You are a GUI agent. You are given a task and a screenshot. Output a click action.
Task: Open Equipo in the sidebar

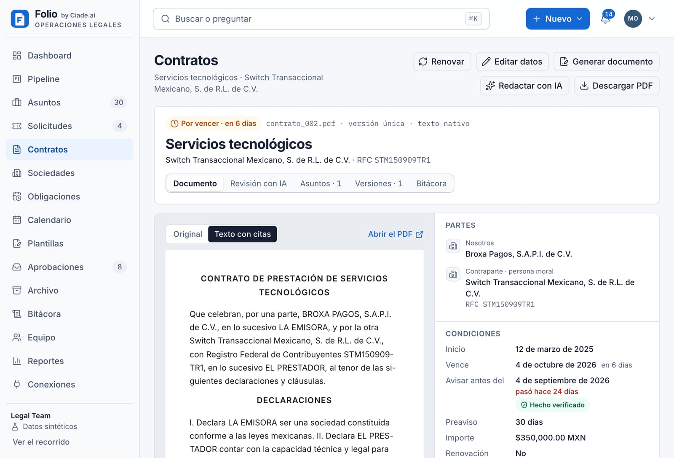70,337
